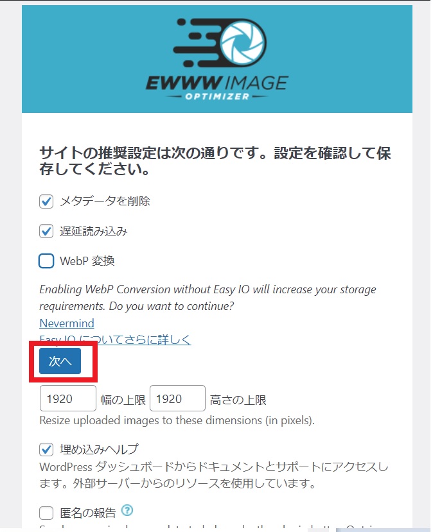
Task: Click the black speed lines of the logo
Action: tap(197, 42)
